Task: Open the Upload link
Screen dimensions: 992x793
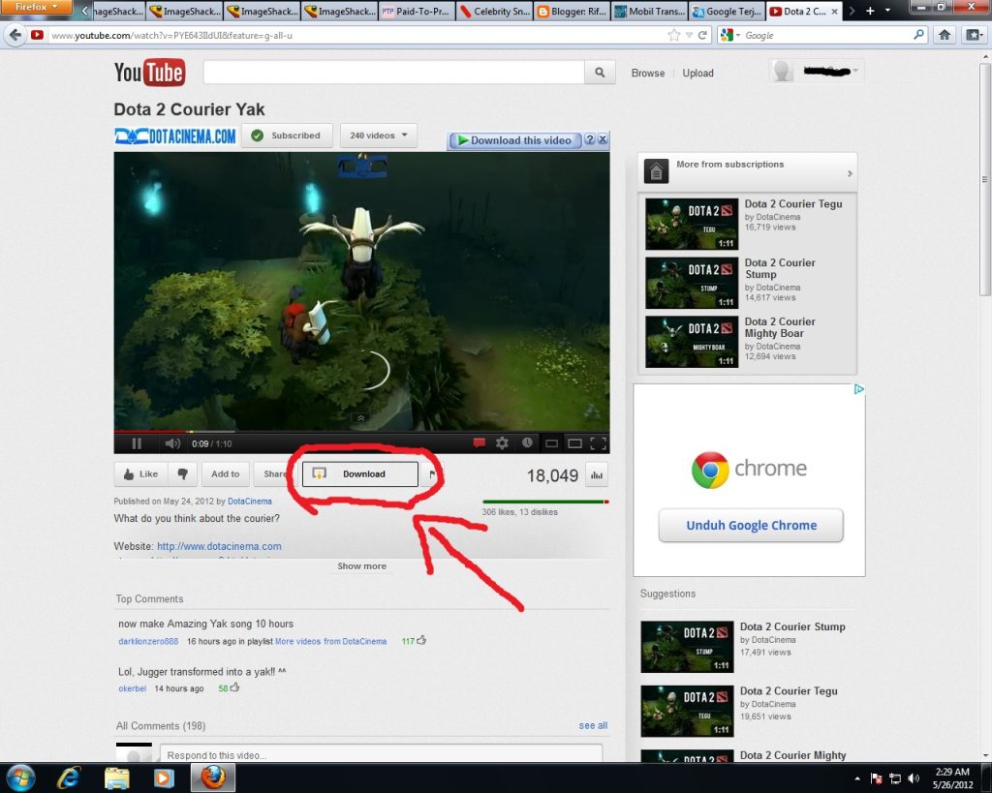Action: pos(697,73)
